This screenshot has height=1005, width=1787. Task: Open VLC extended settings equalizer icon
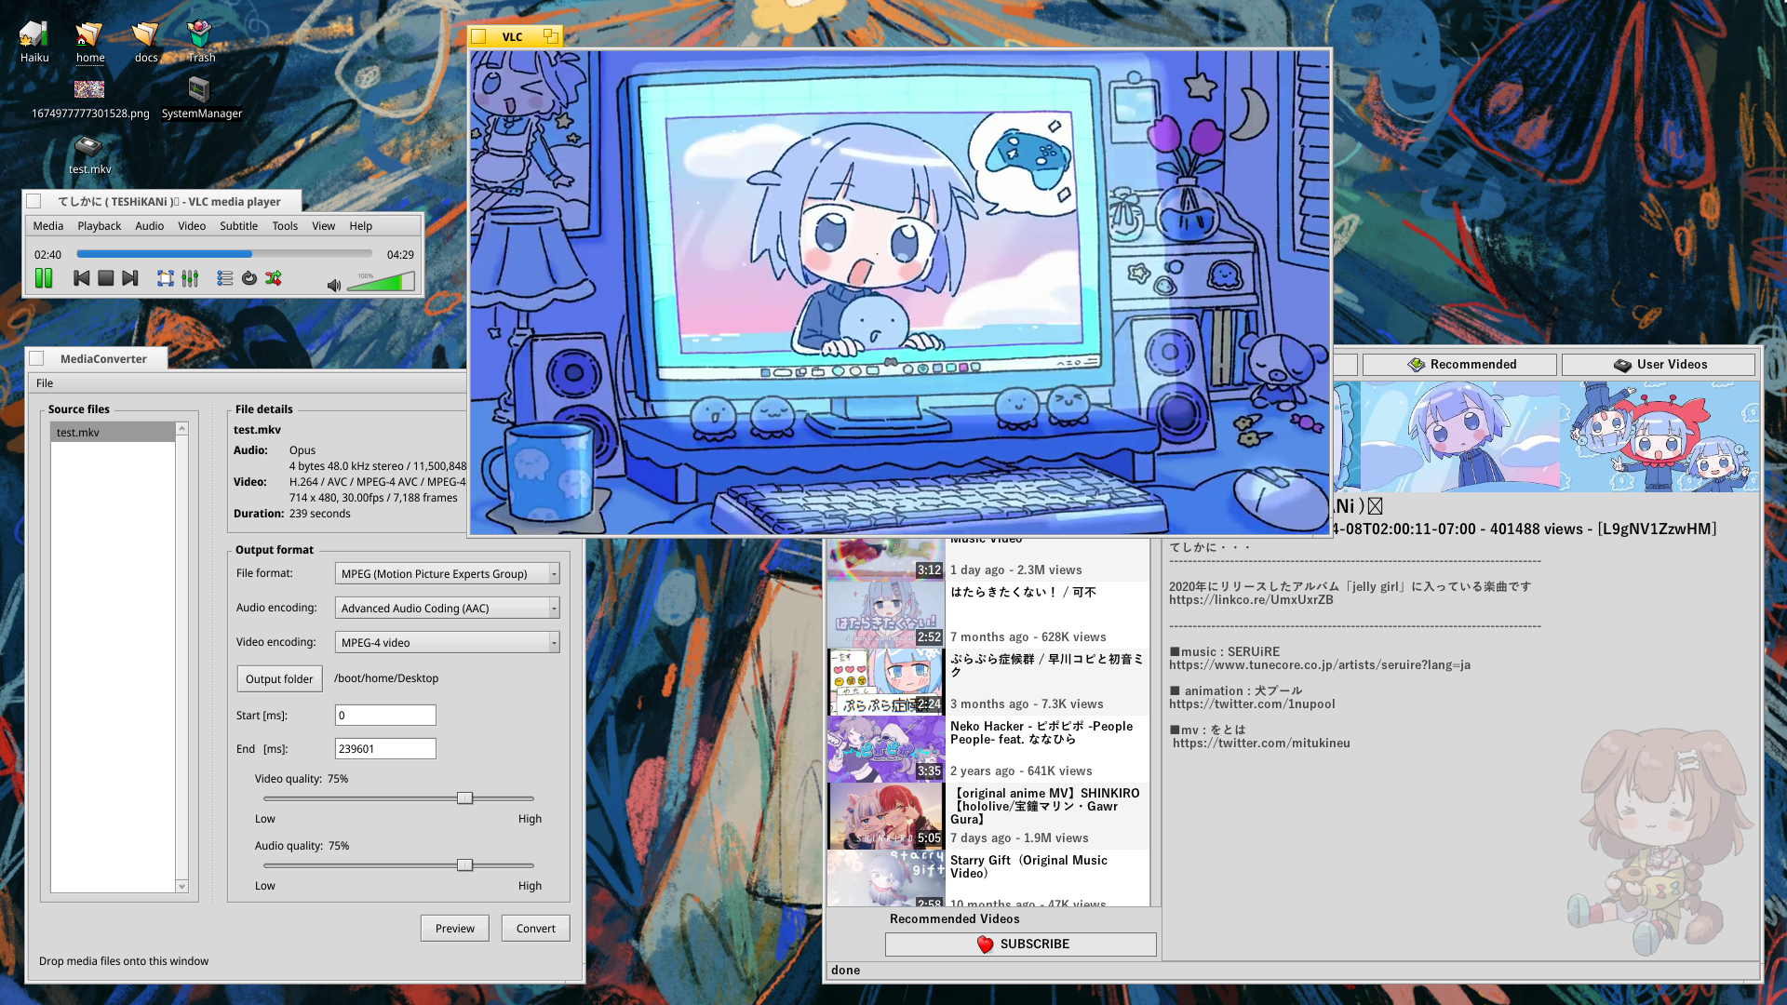coord(190,278)
